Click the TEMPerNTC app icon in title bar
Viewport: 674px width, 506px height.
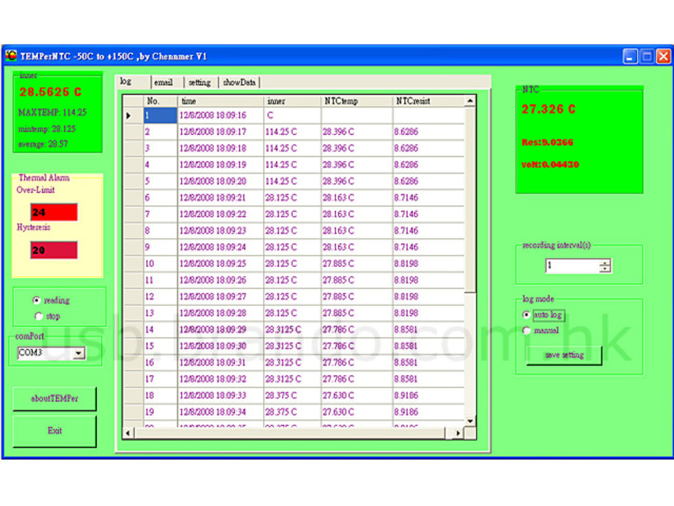point(11,56)
